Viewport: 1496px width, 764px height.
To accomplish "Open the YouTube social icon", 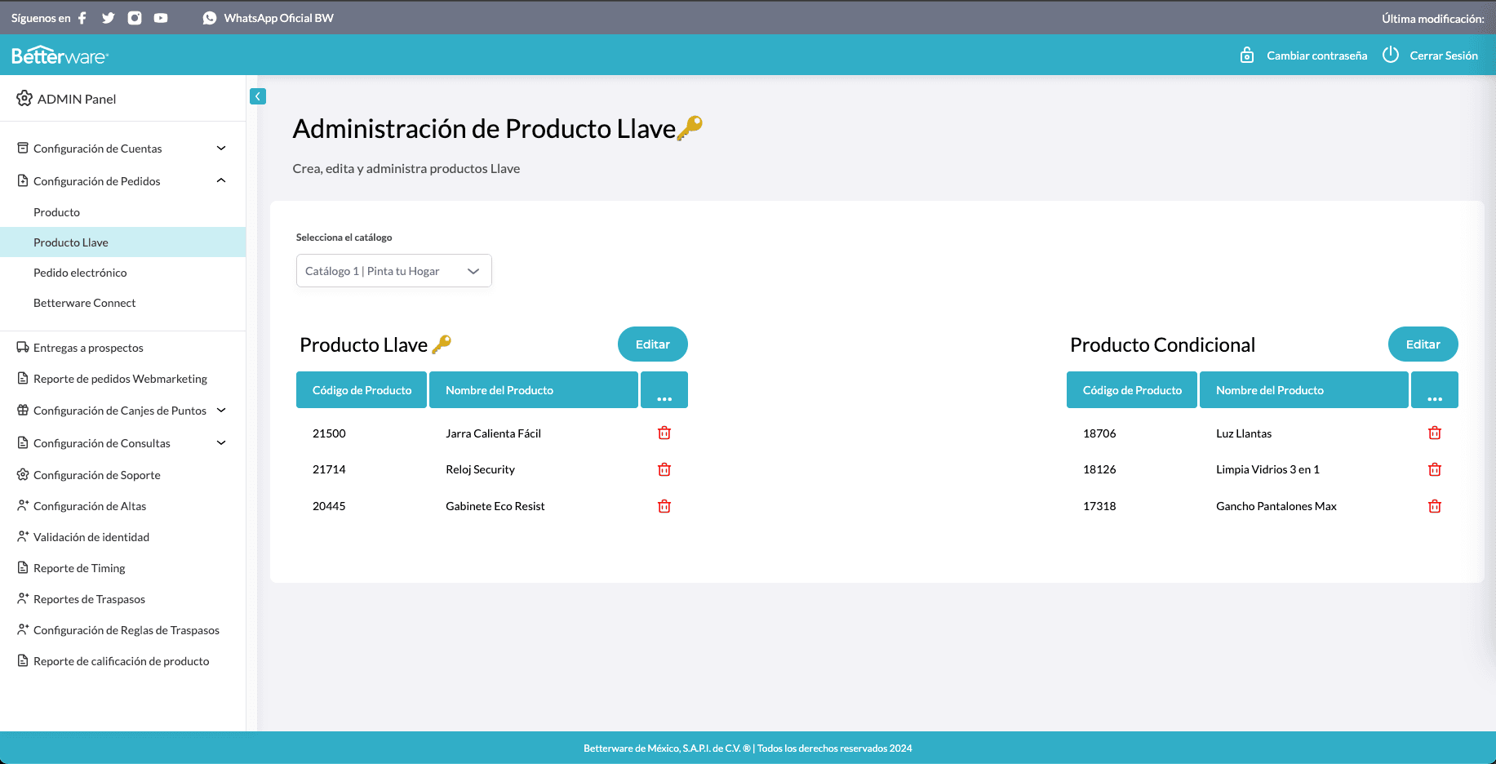I will (161, 18).
